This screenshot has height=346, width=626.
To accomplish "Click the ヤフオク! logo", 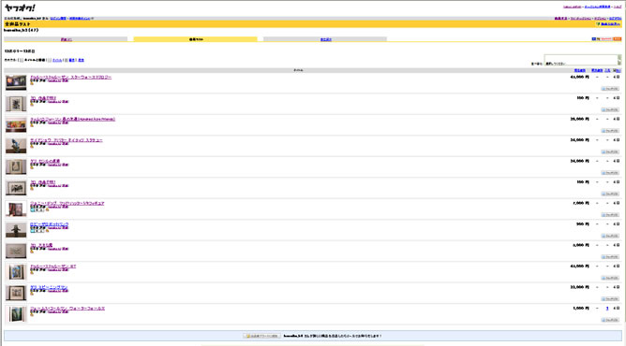I will click(20, 8).
